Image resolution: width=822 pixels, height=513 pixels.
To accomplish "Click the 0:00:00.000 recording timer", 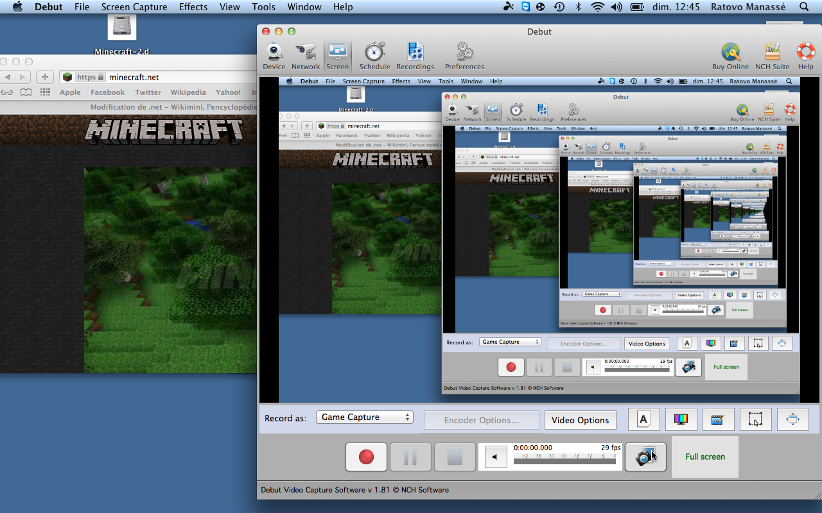I will 532,448.
